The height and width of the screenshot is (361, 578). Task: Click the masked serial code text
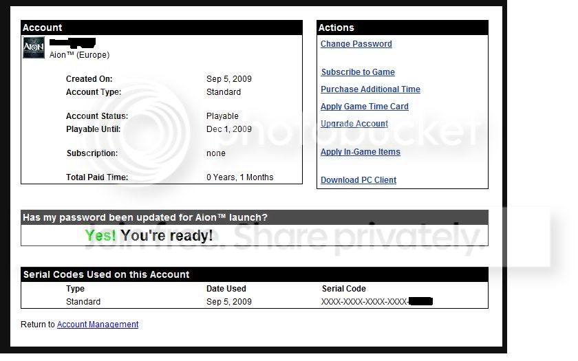pos(377,302)
